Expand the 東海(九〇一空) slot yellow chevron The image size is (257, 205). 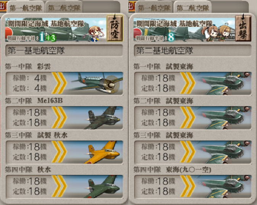188,186
